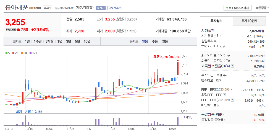Click the 외국인소진율 value 0.76%
270x134 pixels.
[x=259, y=66]
